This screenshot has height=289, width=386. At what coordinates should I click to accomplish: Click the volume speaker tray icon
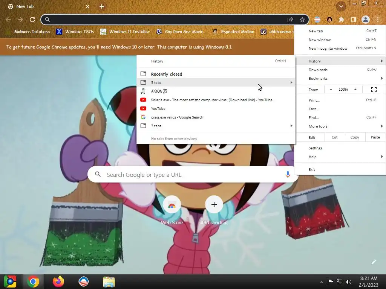349,281
